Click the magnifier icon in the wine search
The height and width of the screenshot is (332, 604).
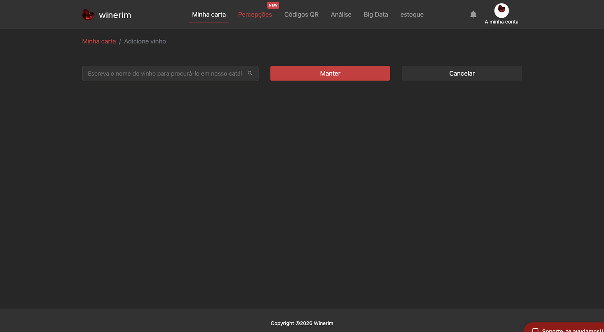tap(250, 73)
